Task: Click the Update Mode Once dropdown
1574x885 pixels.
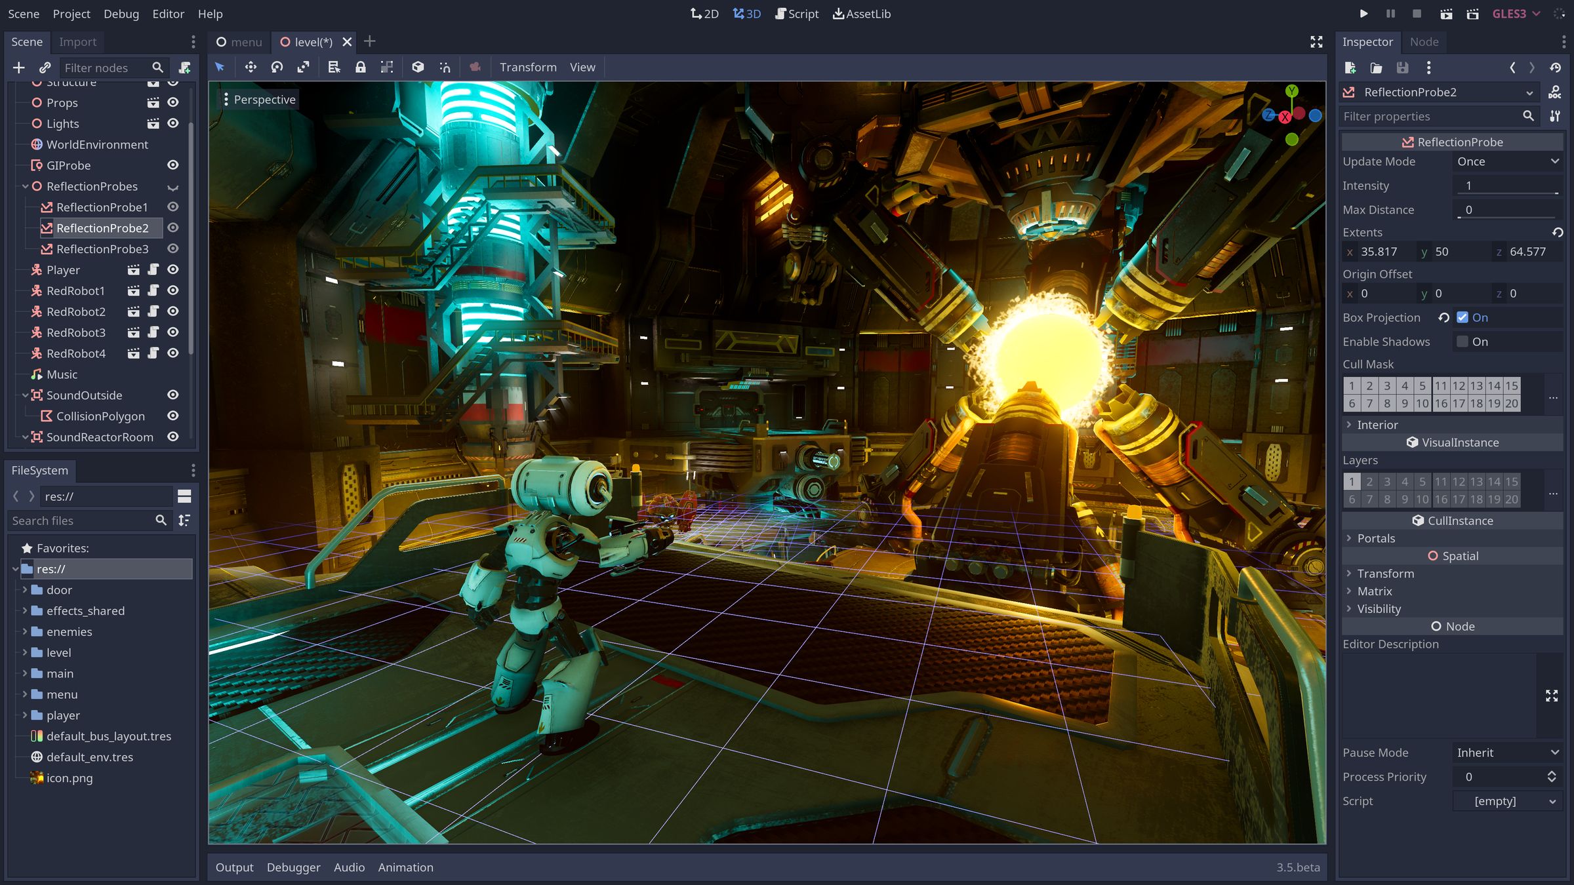Action: pyautogui.click(x=1504, y=161)
